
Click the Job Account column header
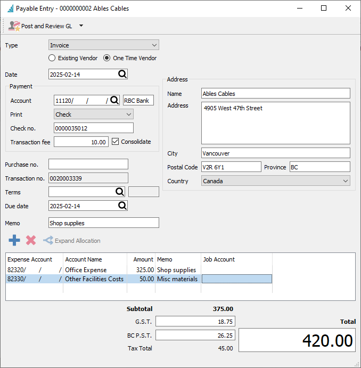pyautogui.click(x=219, y=259)
